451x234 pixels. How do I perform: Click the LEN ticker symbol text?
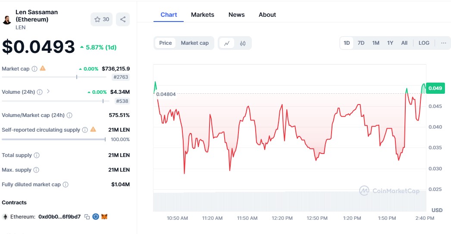click(x=20, y=28)
